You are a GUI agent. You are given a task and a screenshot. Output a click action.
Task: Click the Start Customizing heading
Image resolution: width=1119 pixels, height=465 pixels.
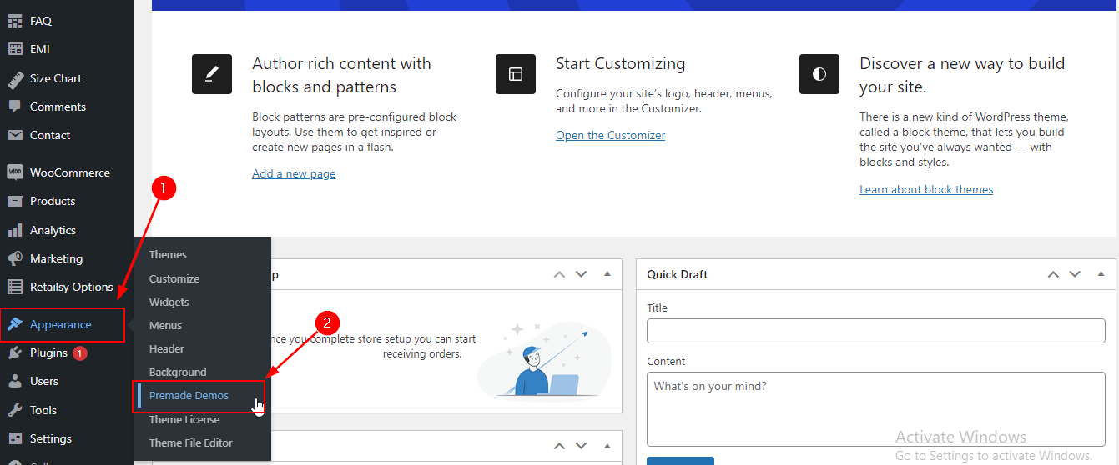(x=620, y=63)
